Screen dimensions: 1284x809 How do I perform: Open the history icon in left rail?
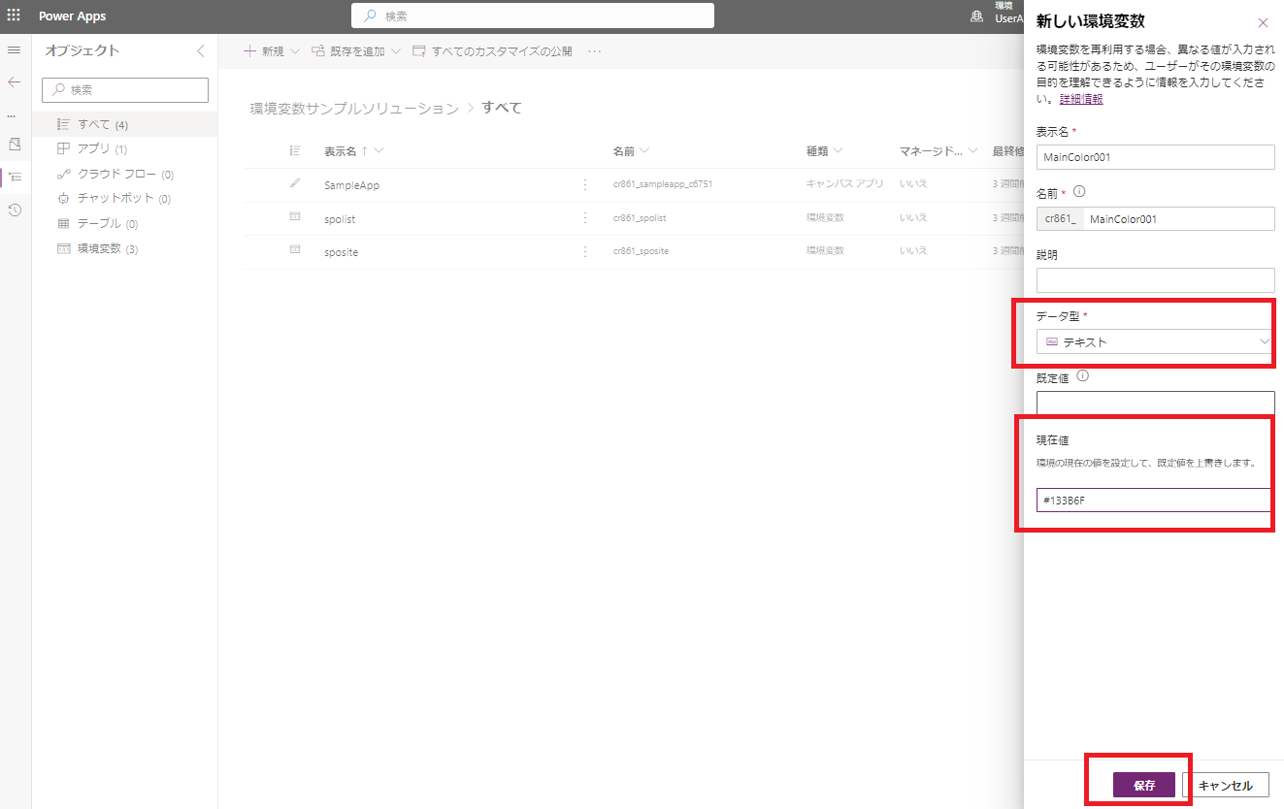[14, 210]
